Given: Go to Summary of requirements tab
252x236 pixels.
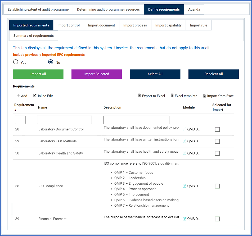Looking at the screenshot, I should coord(34,36).
